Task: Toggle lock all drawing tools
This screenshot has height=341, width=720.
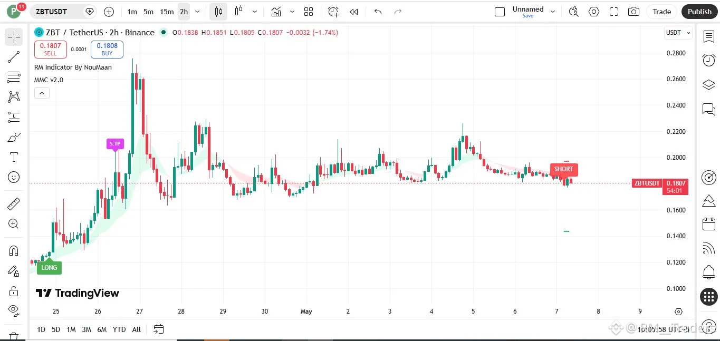Action: tap(14, 291)
